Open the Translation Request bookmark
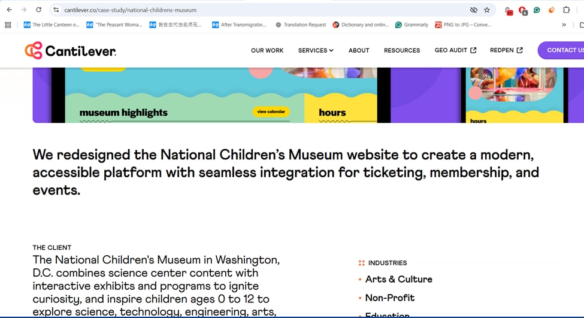Image resolution: width=584 pixels, height=318 pixels. point(301,25)
